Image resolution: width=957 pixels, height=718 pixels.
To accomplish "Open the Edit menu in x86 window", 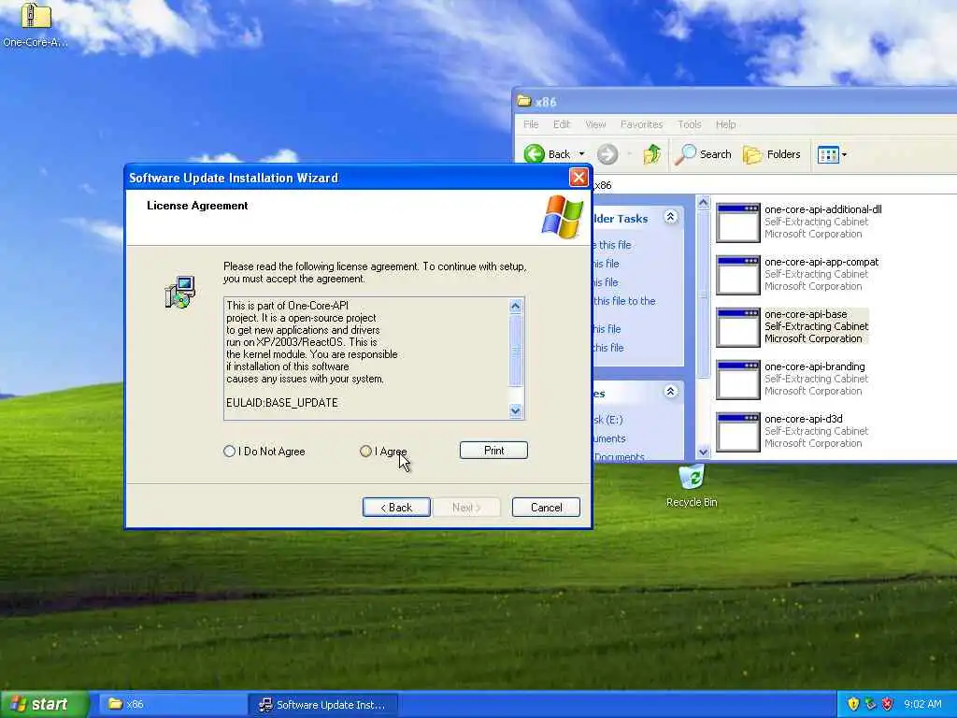I will click(562, 124).
